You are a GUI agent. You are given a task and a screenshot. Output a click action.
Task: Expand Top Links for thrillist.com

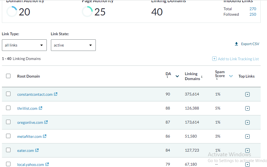click(x=247, y=108)
